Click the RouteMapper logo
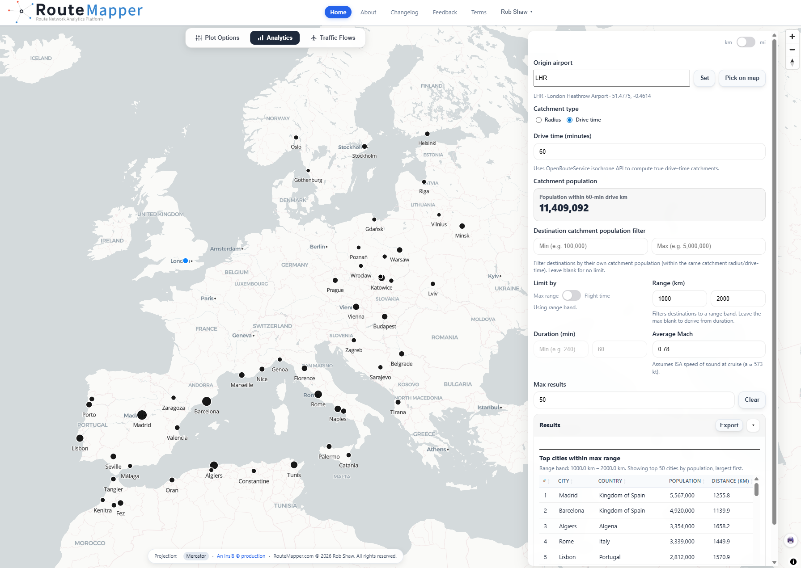Viewport: 801px width, 568px height. (x=76, y=12)
